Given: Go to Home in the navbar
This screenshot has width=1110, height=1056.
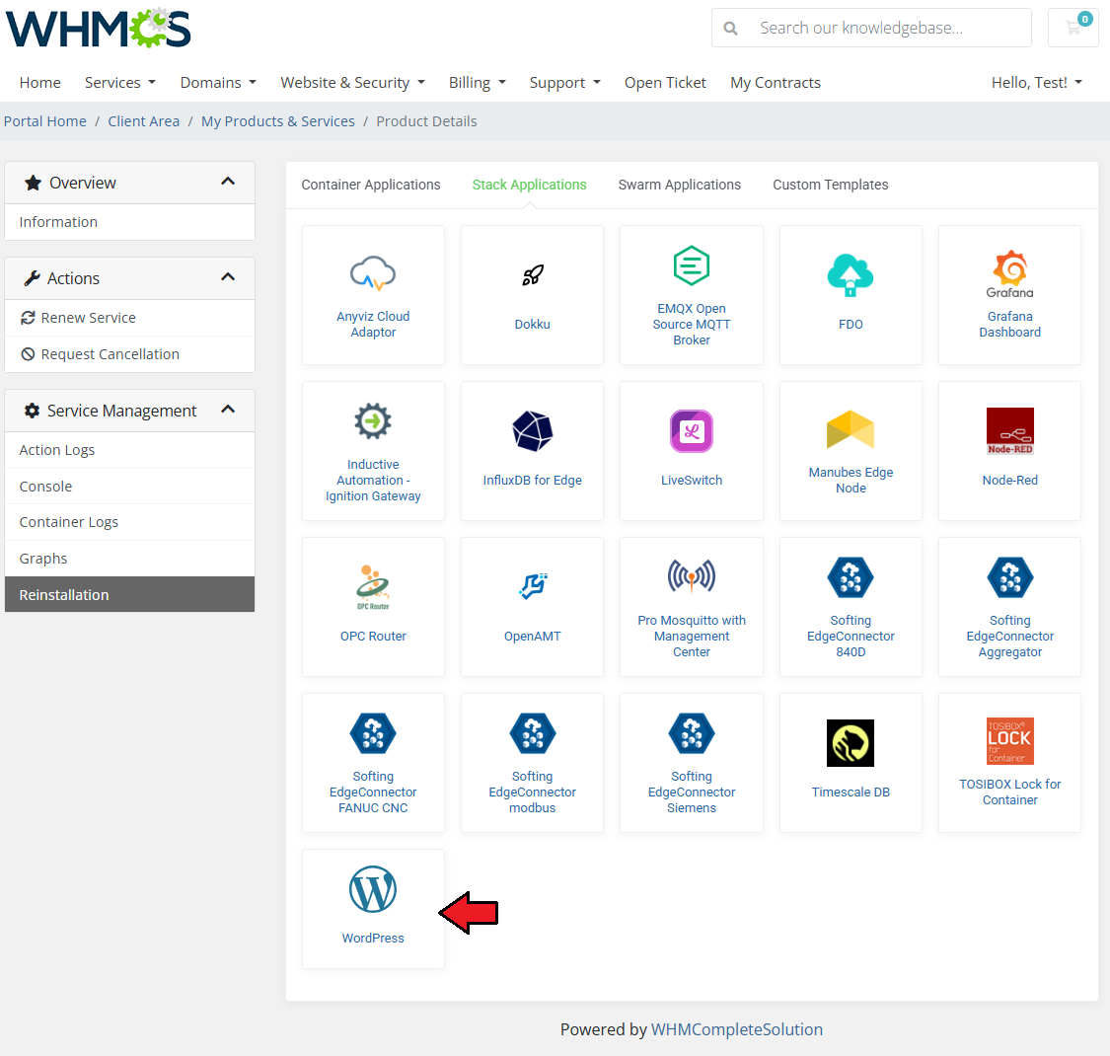Looking at the screenshot, I should pos(40,83).
